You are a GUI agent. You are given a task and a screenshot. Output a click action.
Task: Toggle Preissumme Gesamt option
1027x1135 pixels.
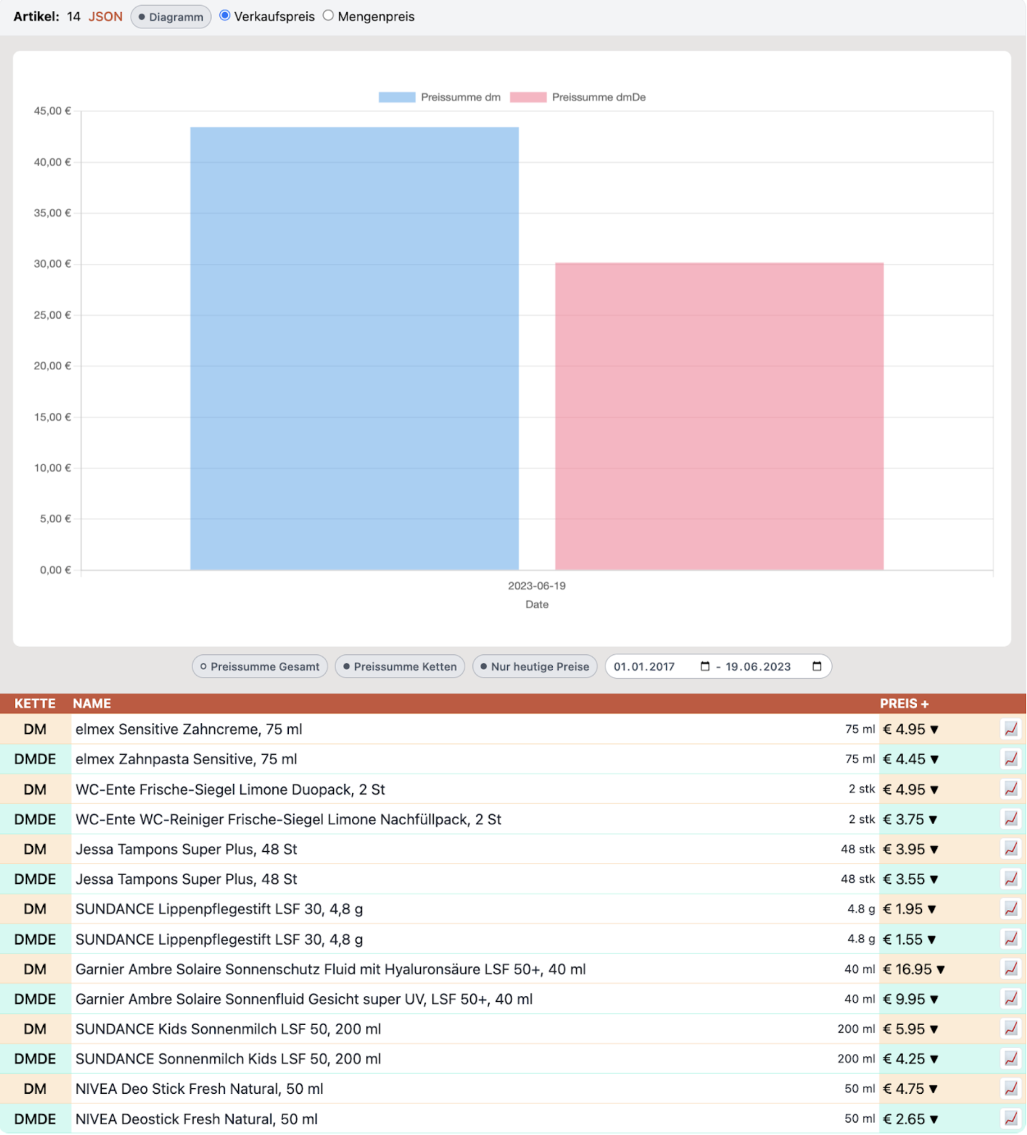[x=260, y=667]
